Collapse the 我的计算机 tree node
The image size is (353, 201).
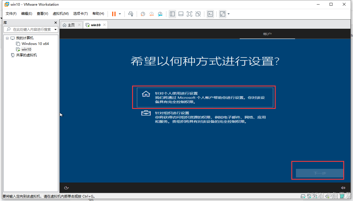pos(7,38)
